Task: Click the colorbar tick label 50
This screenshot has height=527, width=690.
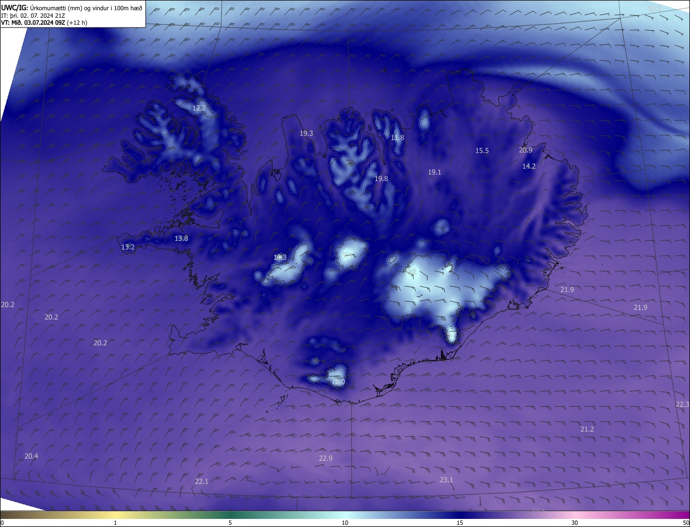Action: pos(686,523)
